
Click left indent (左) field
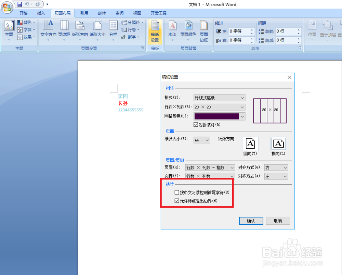click(239, 32)
